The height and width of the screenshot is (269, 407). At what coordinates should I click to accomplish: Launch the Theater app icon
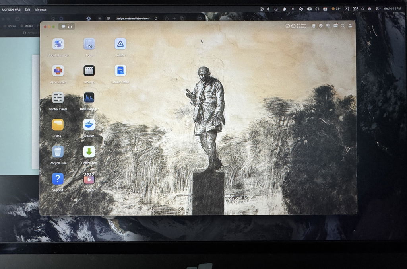(89, 179)
